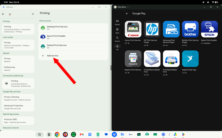Open PrinterShare Mobile Print icon
The image size is (222, 138).
(152, 59)
